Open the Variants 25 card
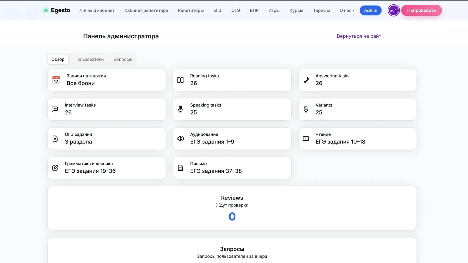Screen dimensions: 468x263 coord(357,109)
